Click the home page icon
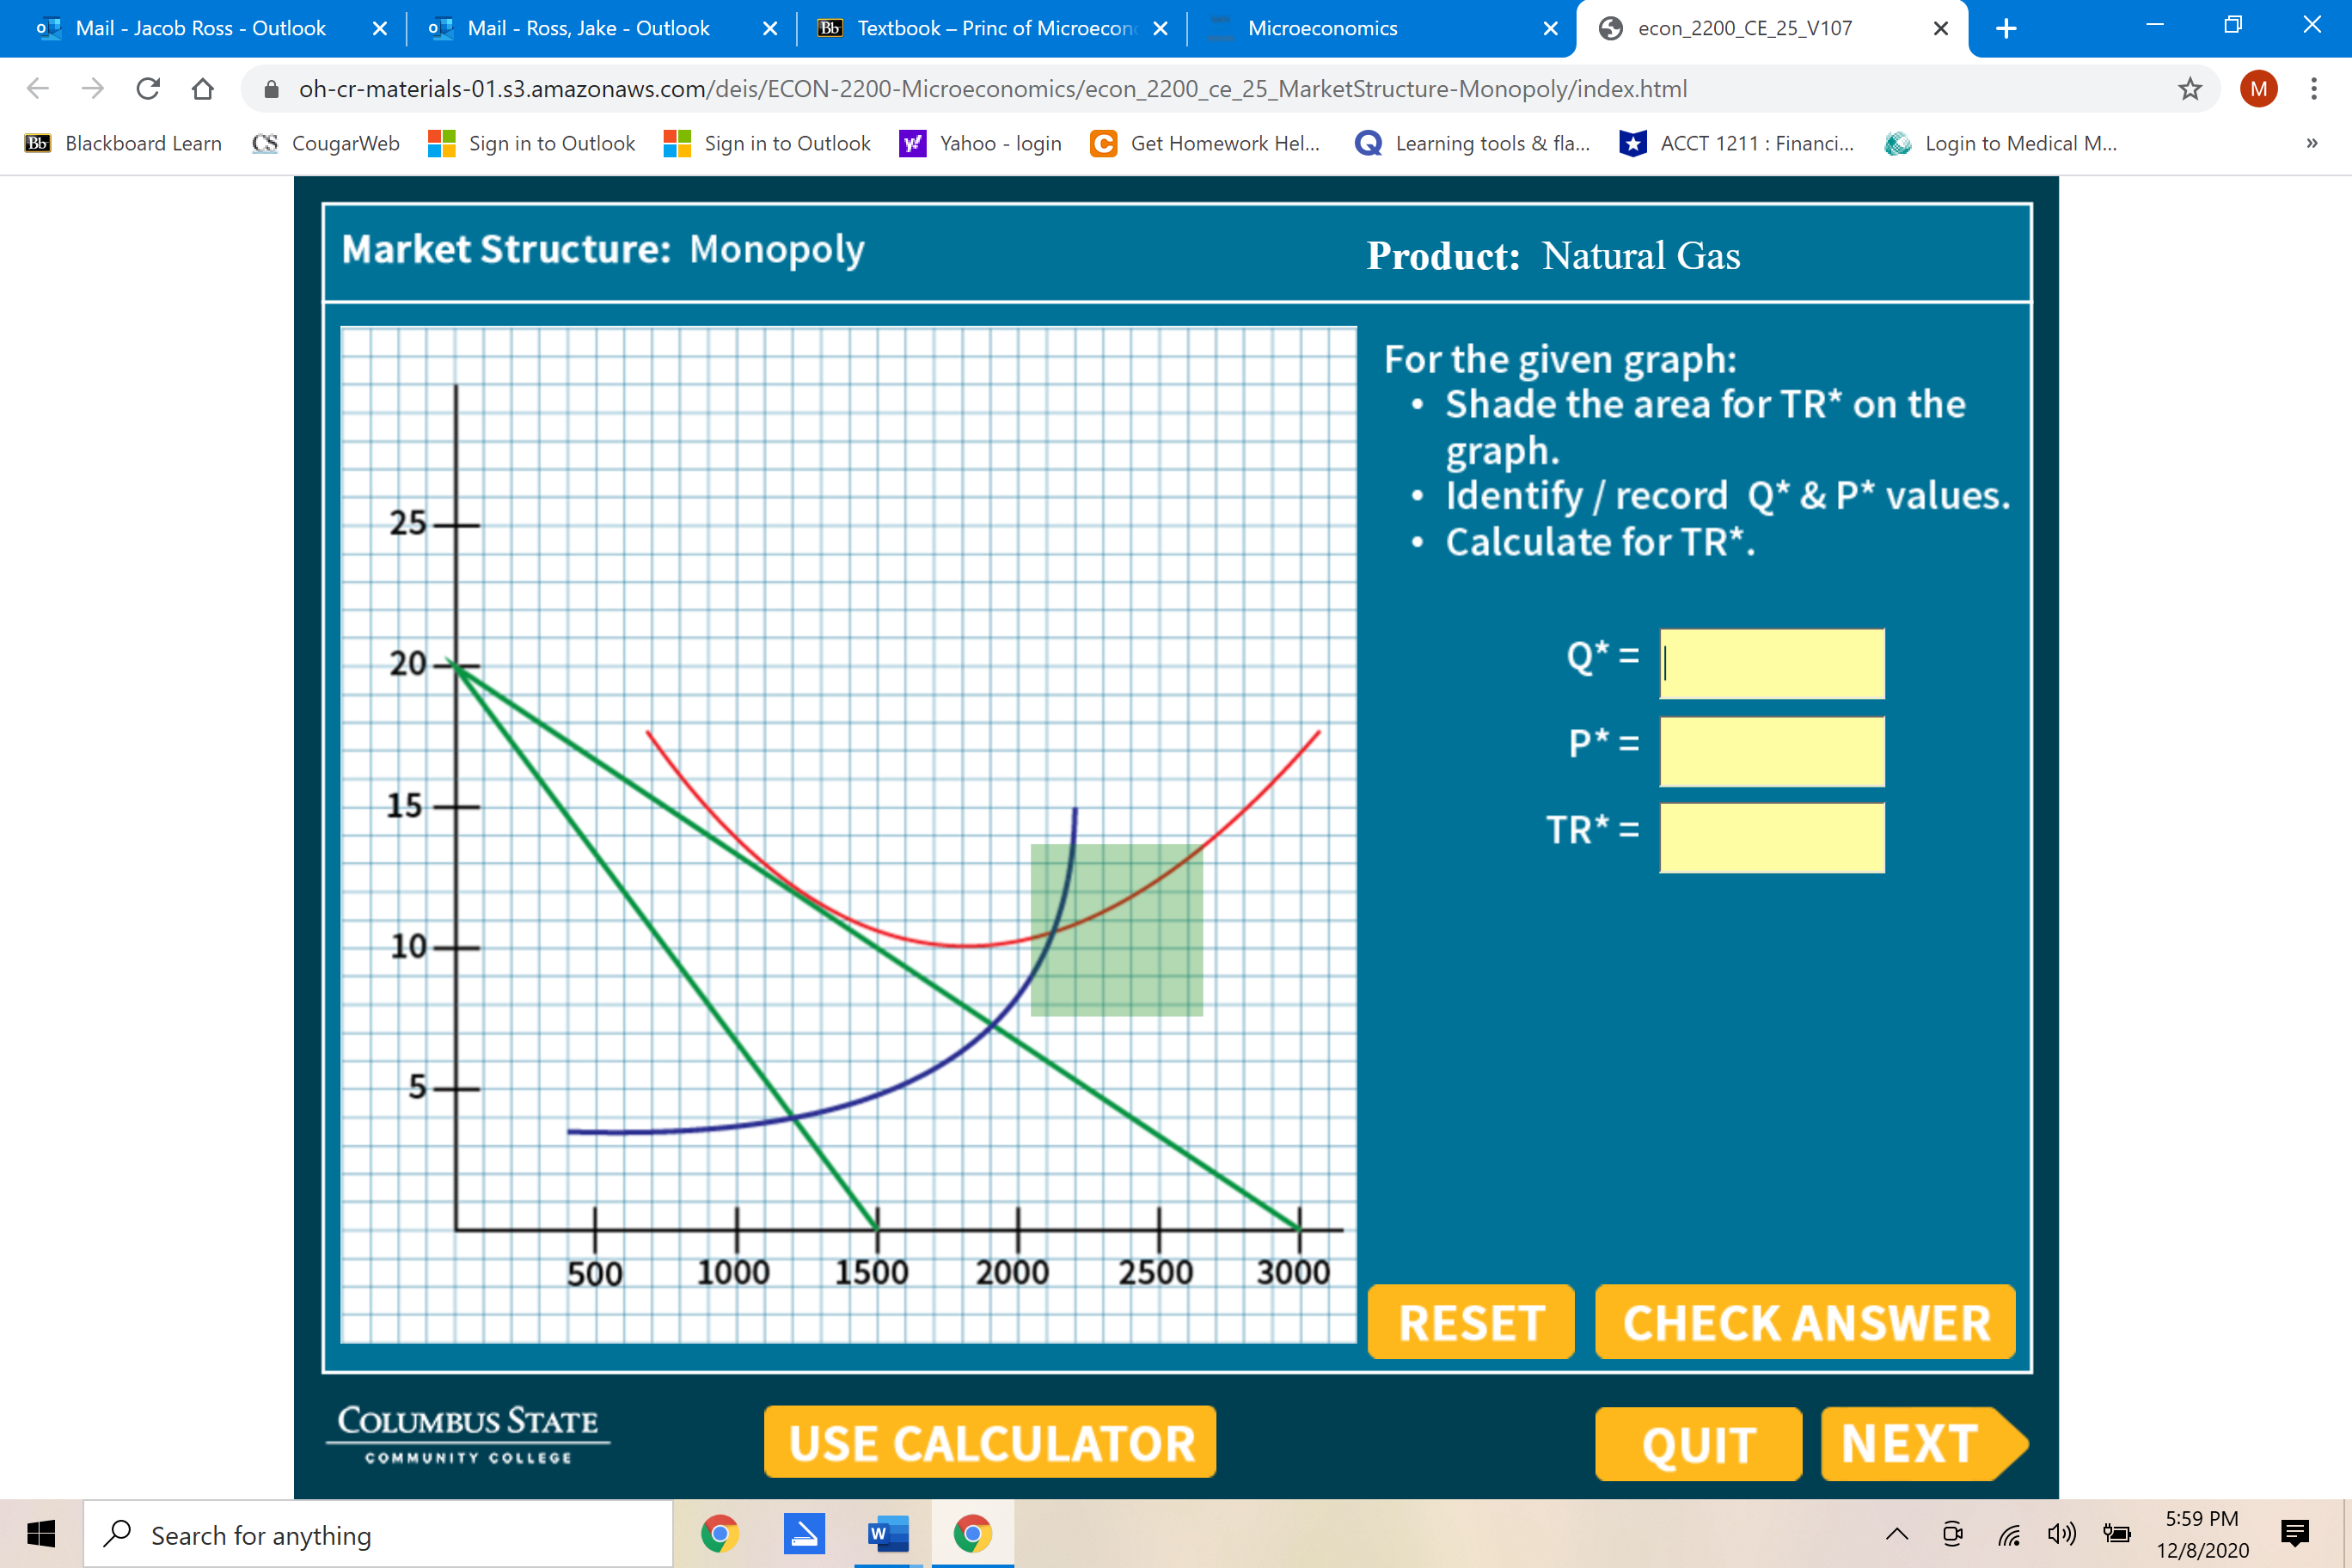The width and height of the screenshot is (2352, 1568). [203, 89]
